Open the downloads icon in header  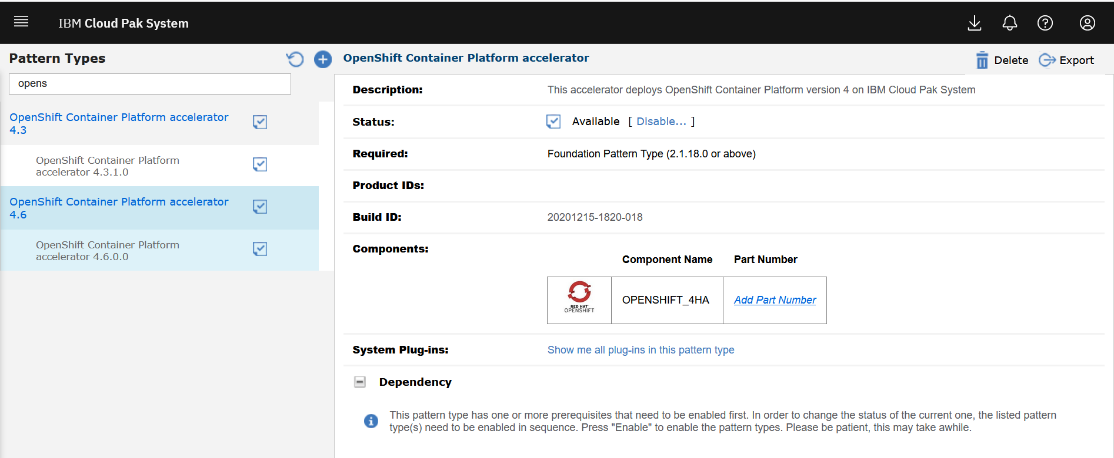point(975,23)
